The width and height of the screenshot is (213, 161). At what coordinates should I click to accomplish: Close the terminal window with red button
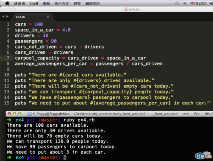(x=9, y=114)
